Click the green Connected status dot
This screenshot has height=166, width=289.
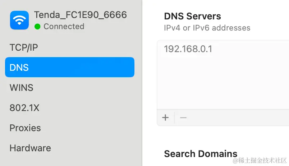[x=37, y=27]
